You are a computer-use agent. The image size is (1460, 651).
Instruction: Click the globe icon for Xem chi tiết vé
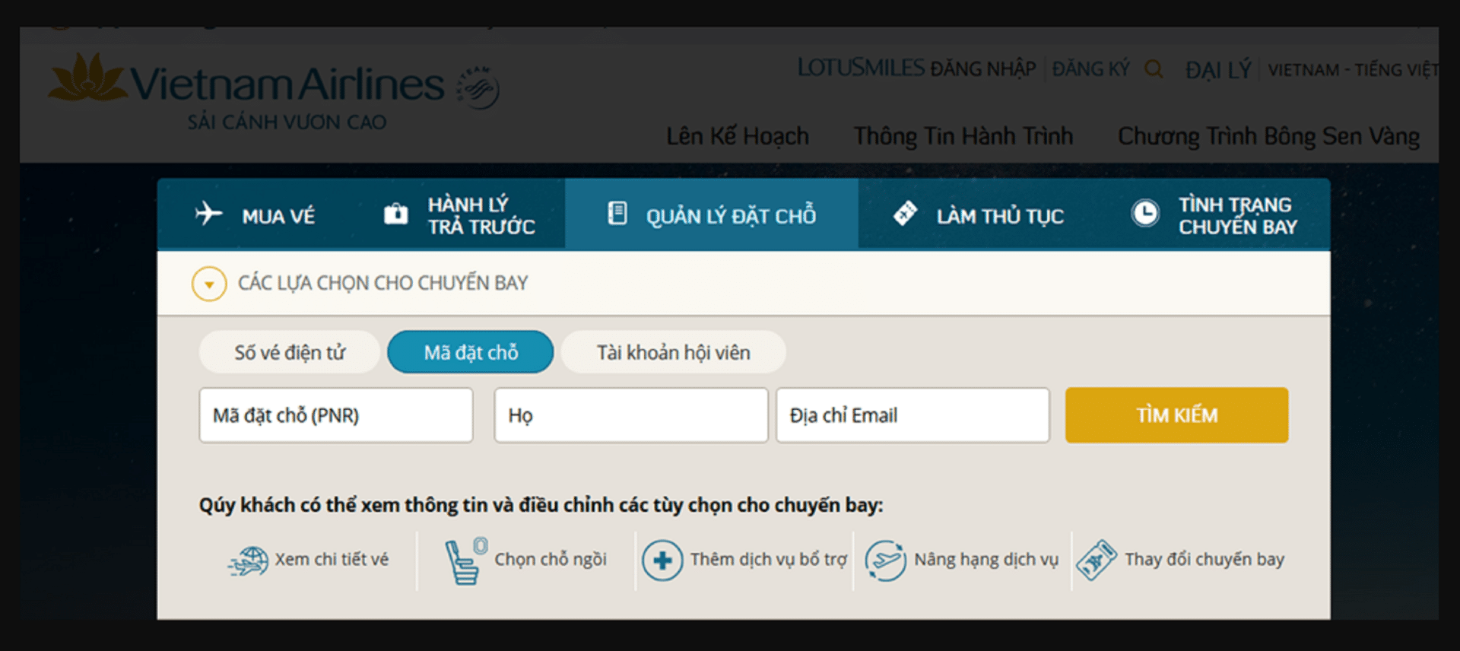click(248, 561)
